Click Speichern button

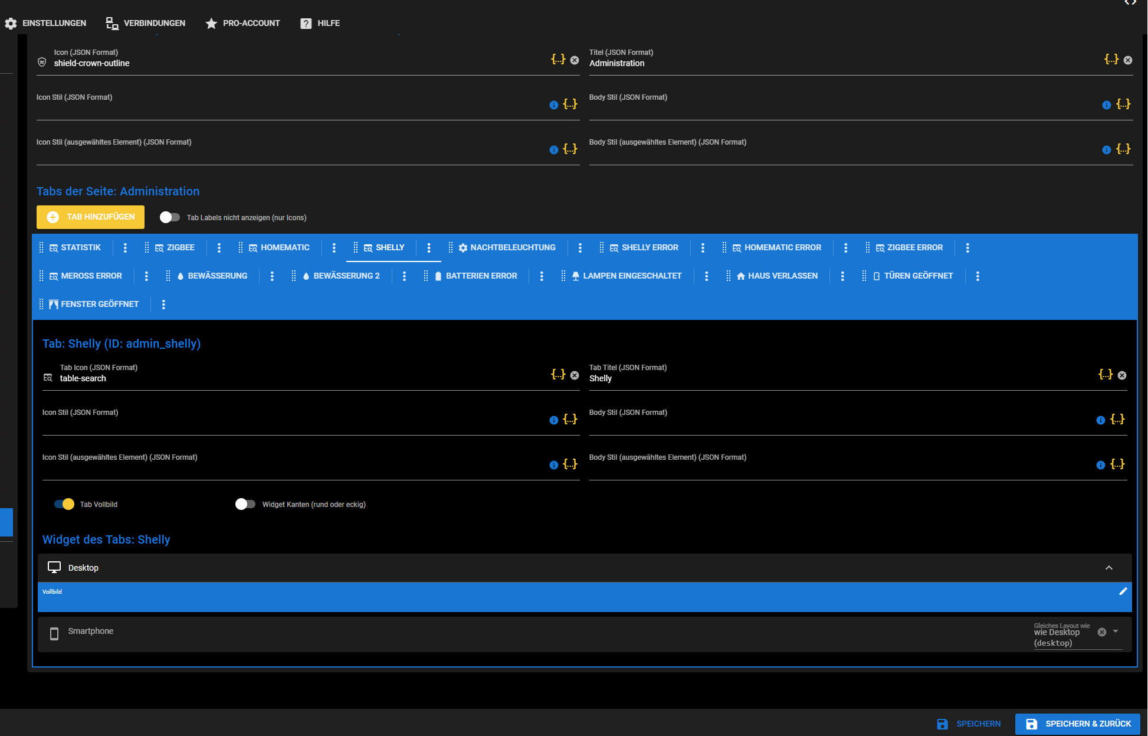pyautogui.click(x=969, y=724)
